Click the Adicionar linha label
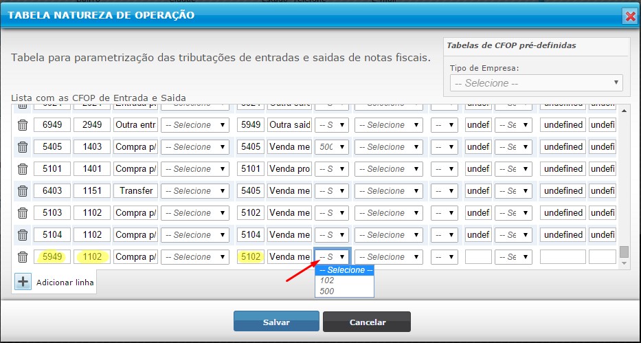The width and height of the screenshot is (641, 343). pos(65,283)
